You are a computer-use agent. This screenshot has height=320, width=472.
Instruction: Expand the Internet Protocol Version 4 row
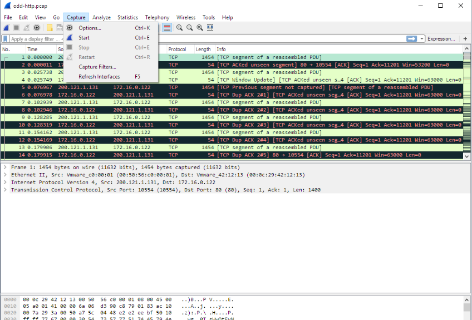(5, 182)
